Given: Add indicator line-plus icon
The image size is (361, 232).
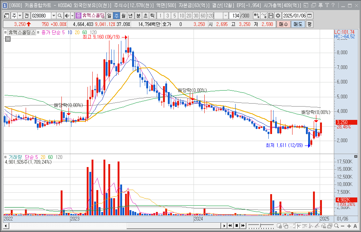Looking at the screenshot, I should [x=264, y=16].
